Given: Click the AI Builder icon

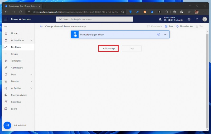Looking at the screenshot, I should [x=6, y=88].
